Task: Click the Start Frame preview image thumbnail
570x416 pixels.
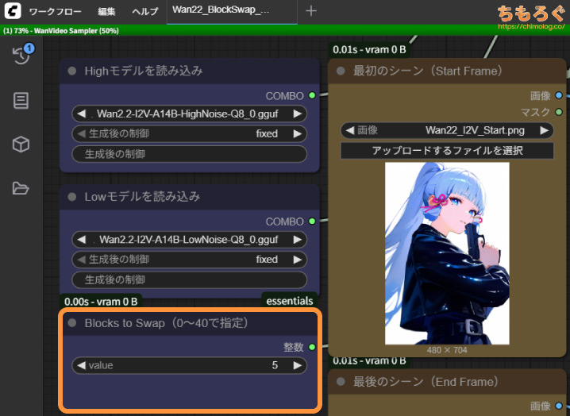Action: click(x=447, y=253)
